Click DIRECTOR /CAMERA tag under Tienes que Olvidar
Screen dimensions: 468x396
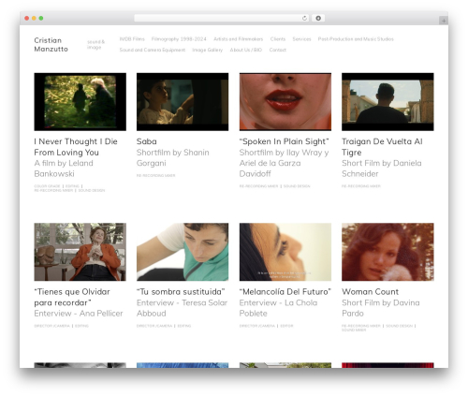point(51,326)
